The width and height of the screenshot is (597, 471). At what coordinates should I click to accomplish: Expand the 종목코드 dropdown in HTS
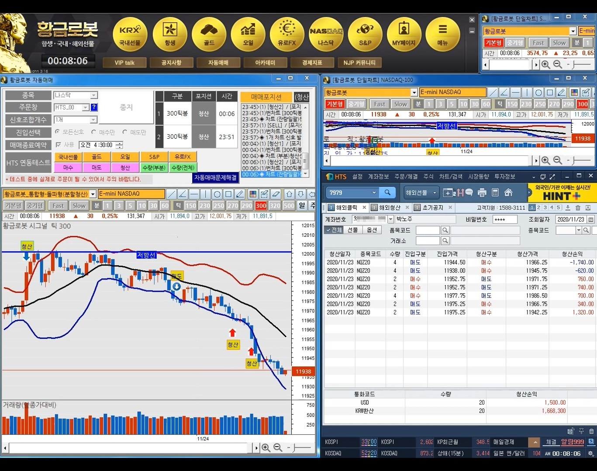pos(579,230)
